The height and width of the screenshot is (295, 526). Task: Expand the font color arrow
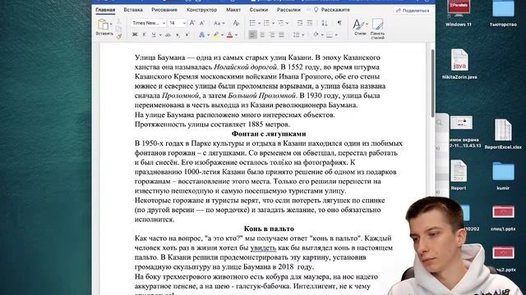click(x=236, y=35)
